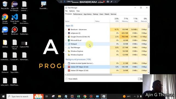
Task: Expand the Task Manager process row
Action: click(x=66, y=48)
